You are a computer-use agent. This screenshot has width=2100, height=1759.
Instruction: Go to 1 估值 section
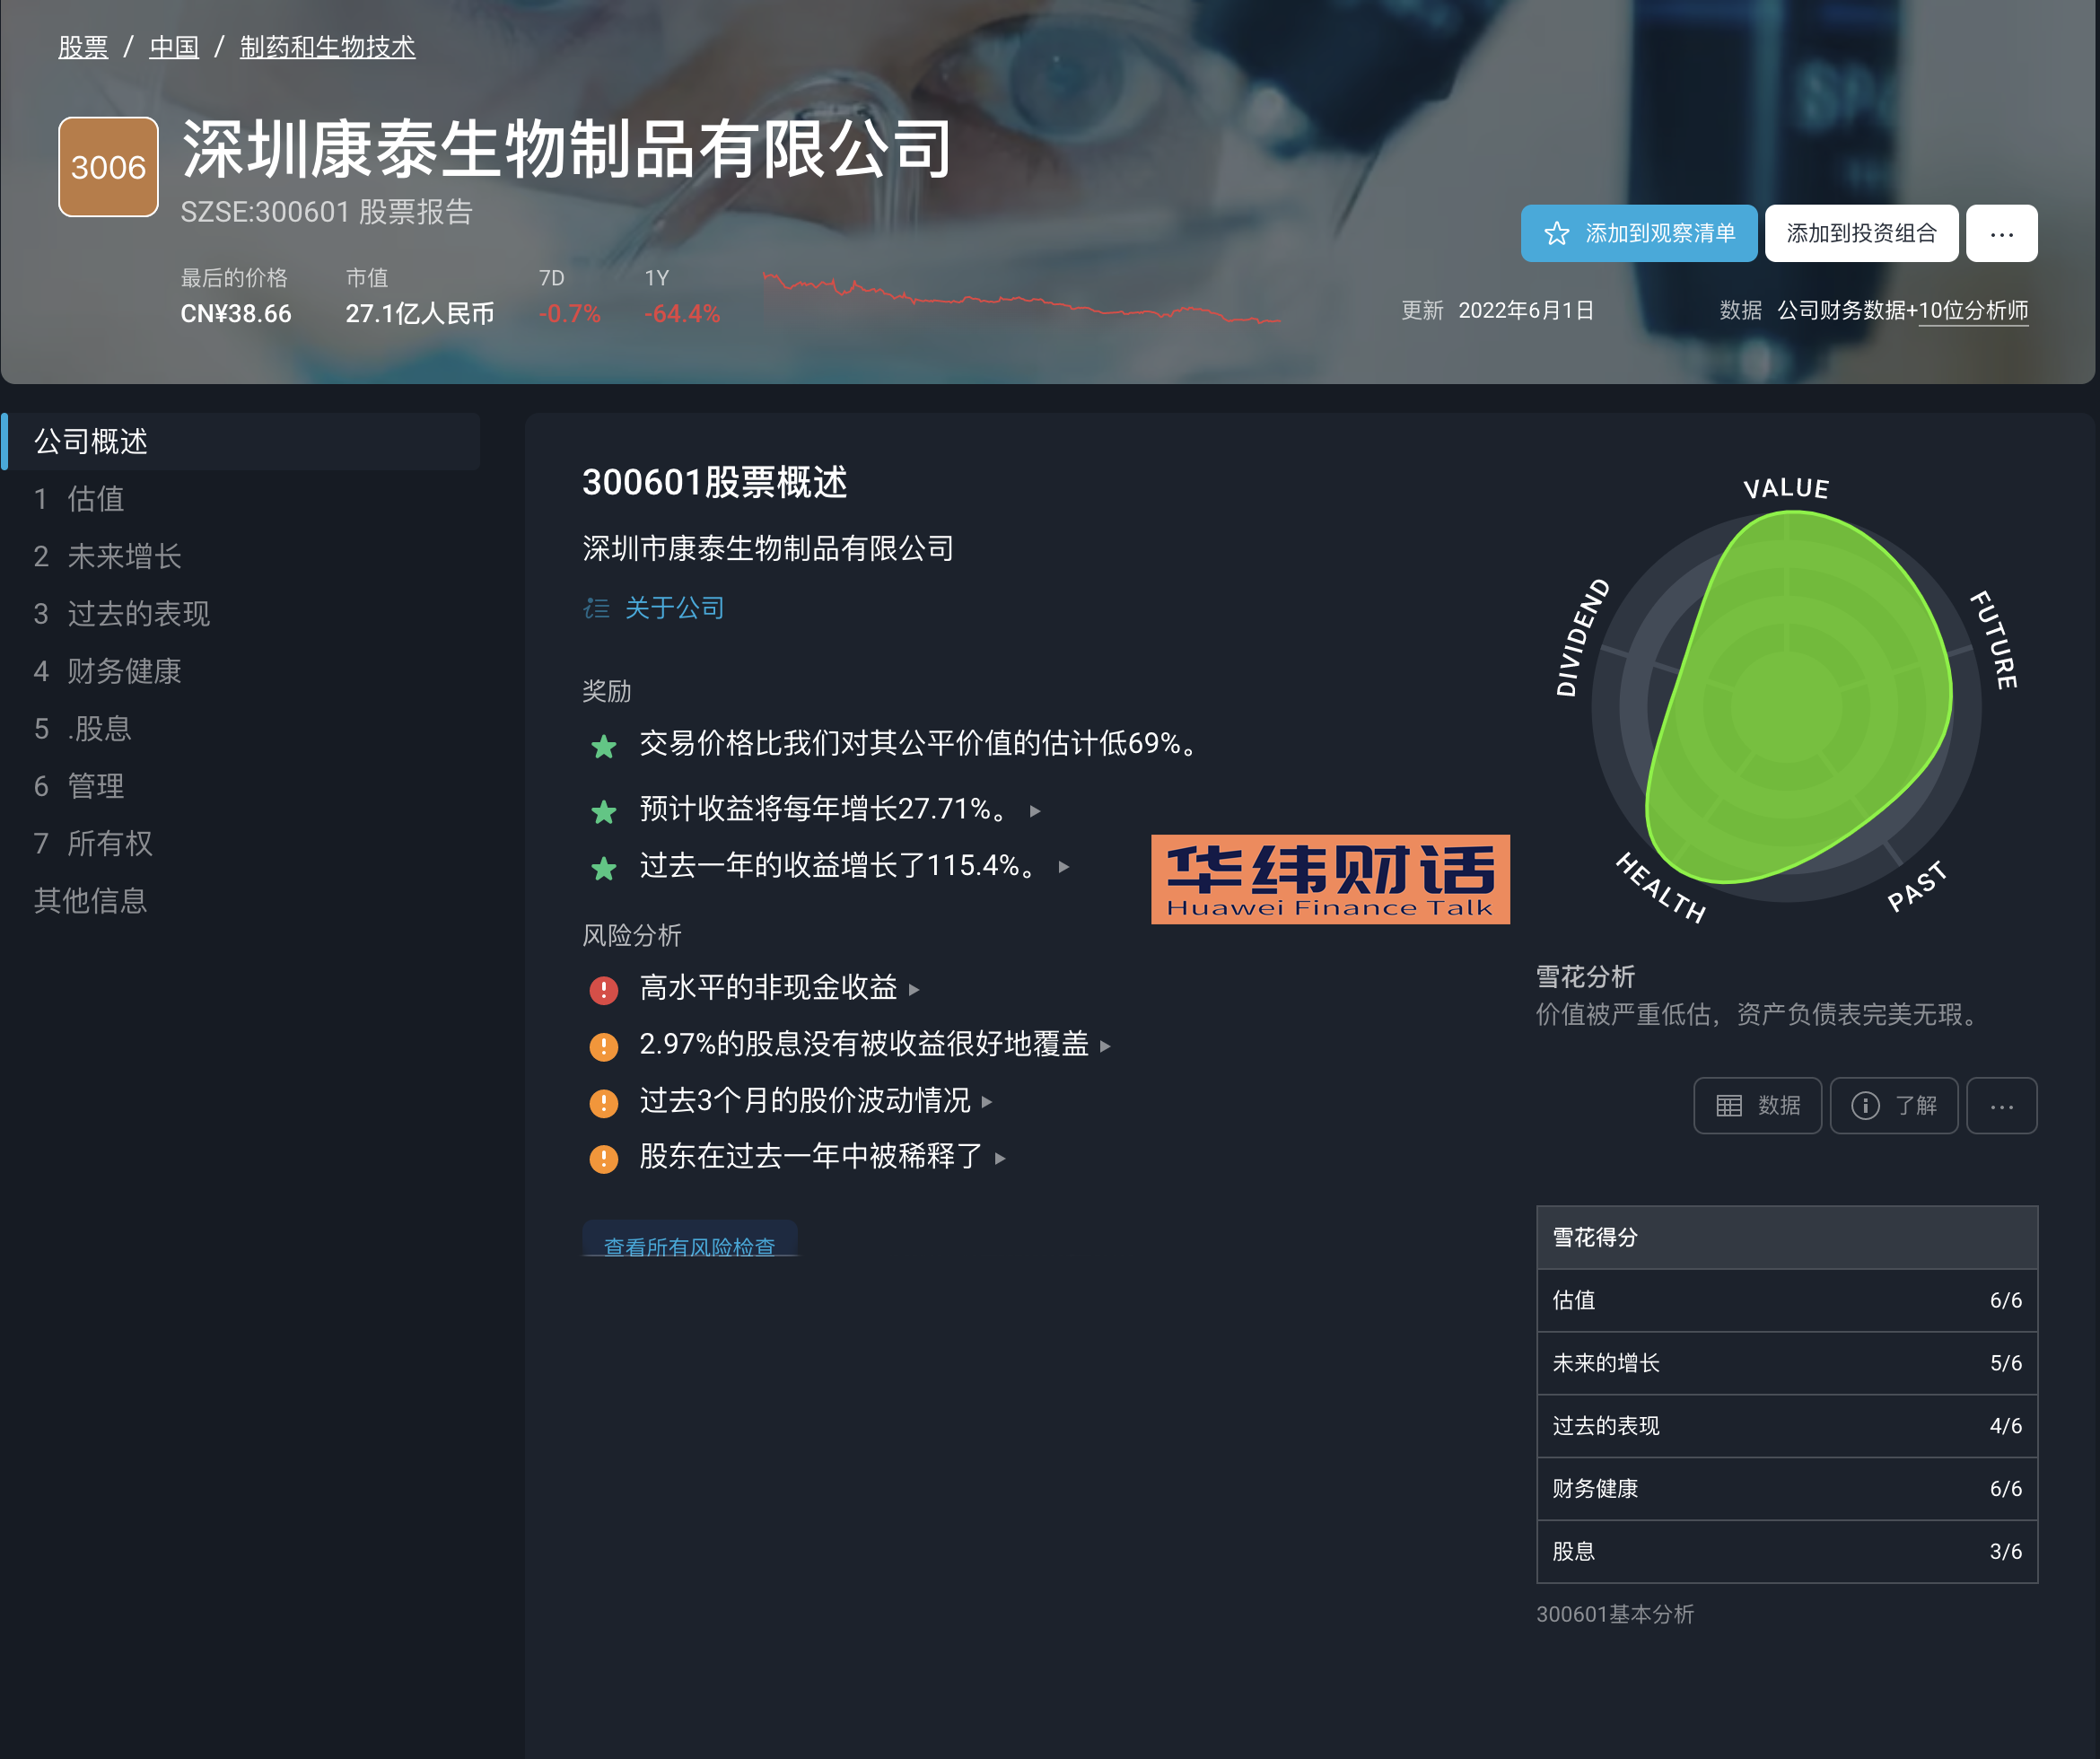pyautogui.click(x=240, y=498)
